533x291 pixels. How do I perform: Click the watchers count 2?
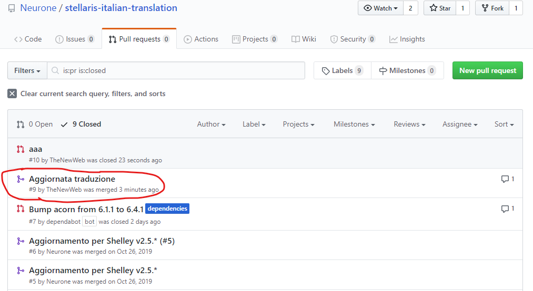[410, 8]
